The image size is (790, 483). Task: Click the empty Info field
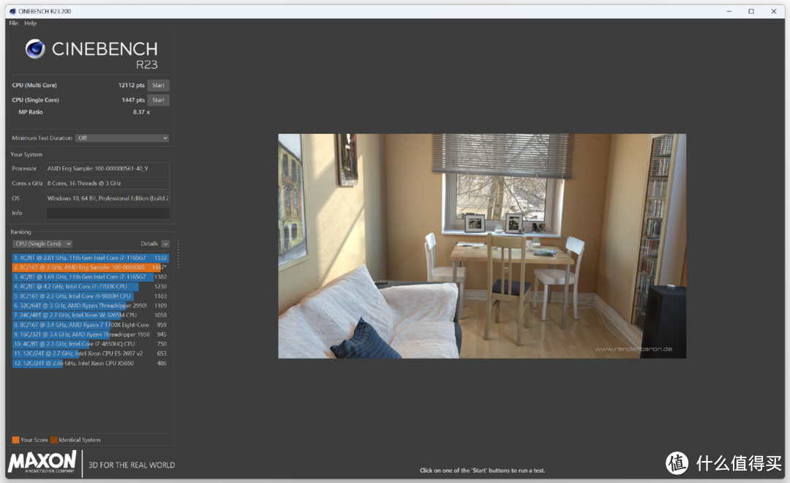(x=108, y=213)
